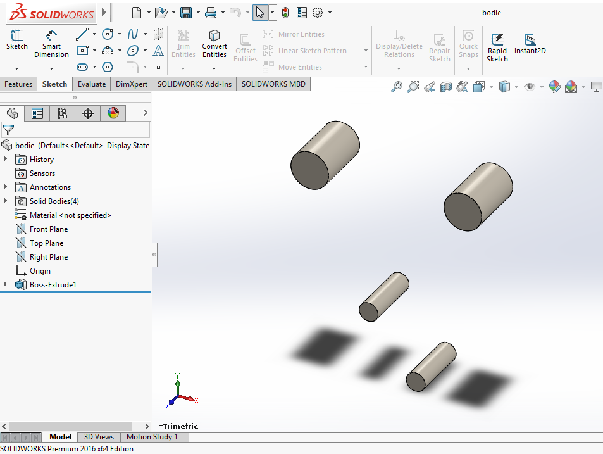Open the Line tool dropdown arrow

tap(94, 34)
